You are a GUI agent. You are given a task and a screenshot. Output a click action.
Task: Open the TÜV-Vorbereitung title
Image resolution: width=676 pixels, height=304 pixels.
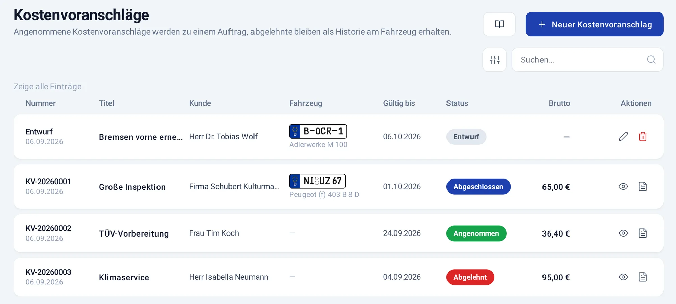point(134,233)
